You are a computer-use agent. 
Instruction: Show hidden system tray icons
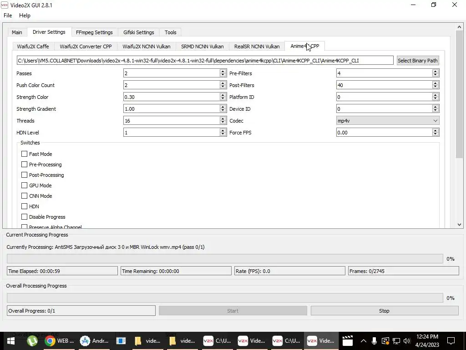click(x=363, y=341)
